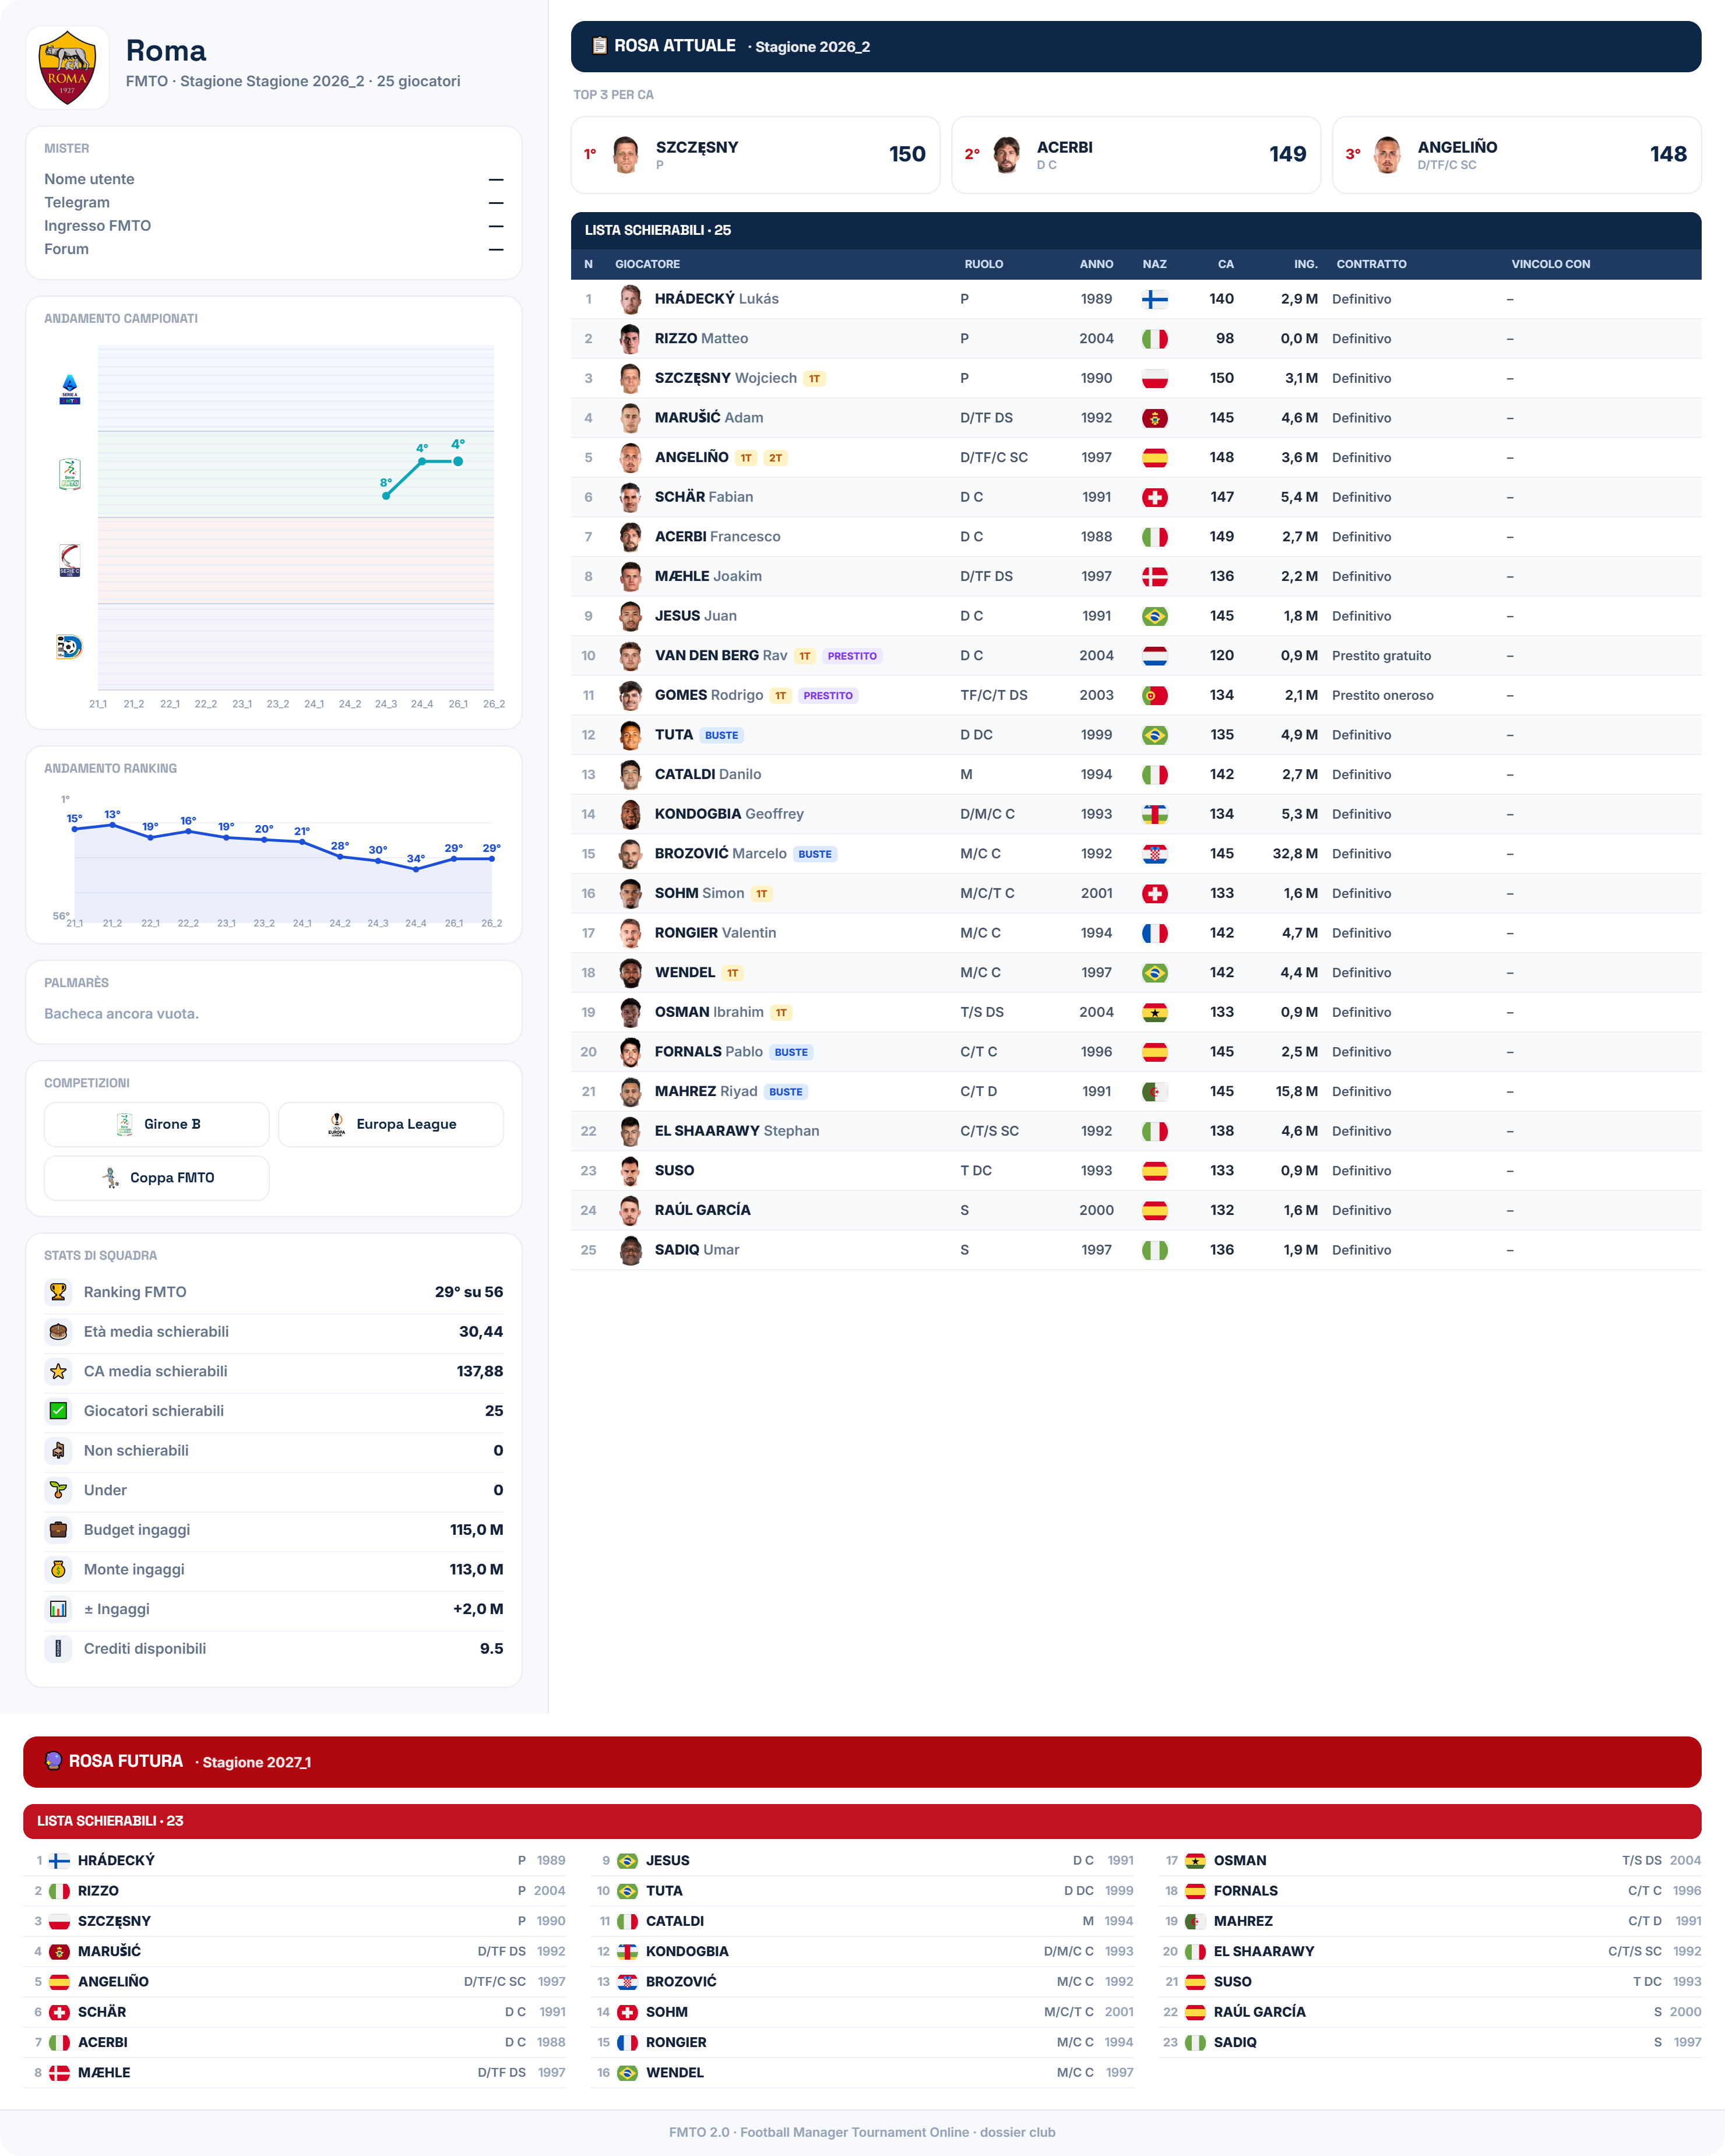This screenshot has width=1725, height=2156.
Task: Click the CA column header
Action: tap(1225, 264)
